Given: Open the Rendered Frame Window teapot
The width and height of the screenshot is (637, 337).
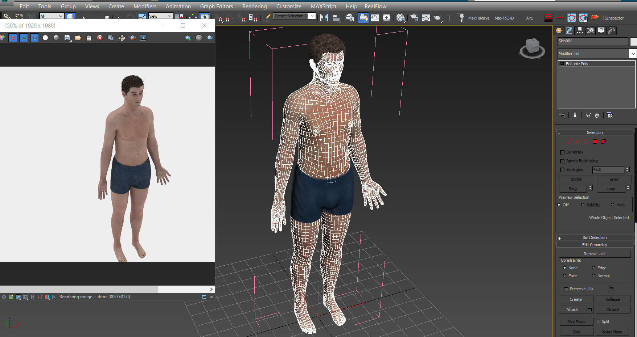Looking at the screenshot, I should click(426, 17).
